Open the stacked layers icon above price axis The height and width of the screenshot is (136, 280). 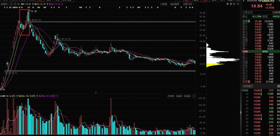click(x=238, y=4)
